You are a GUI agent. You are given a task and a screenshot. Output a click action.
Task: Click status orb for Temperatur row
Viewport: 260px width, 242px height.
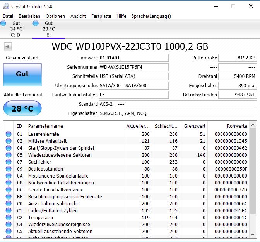9,217
